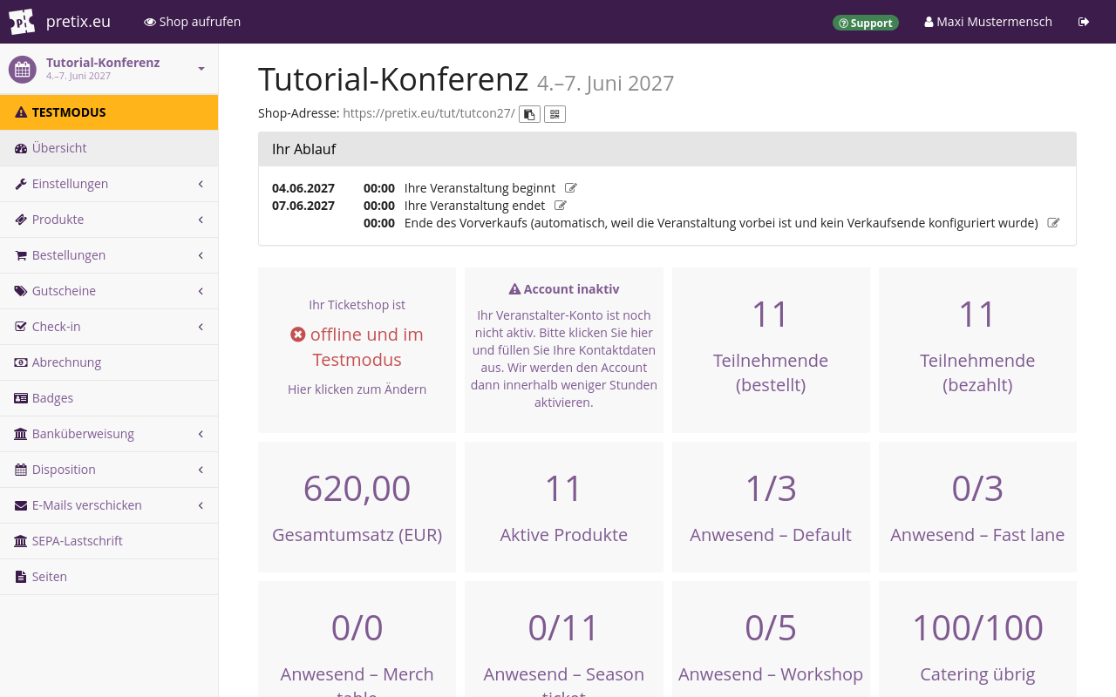Open Maxi Mustermensch user profile

point(989,22)
